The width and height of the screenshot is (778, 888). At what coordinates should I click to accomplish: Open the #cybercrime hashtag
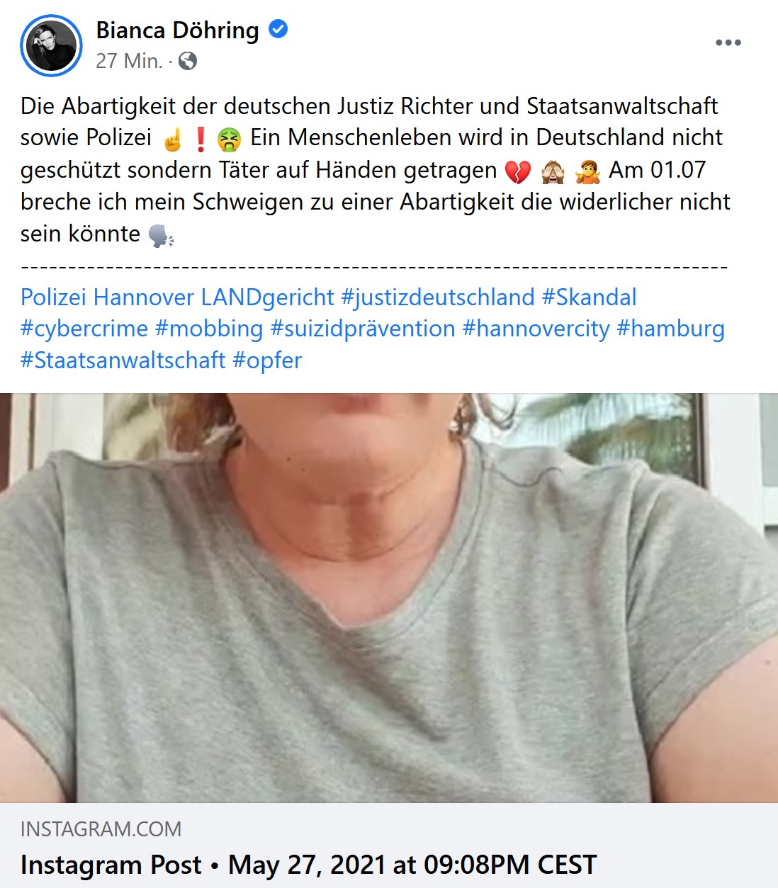[x=84, y=329]
